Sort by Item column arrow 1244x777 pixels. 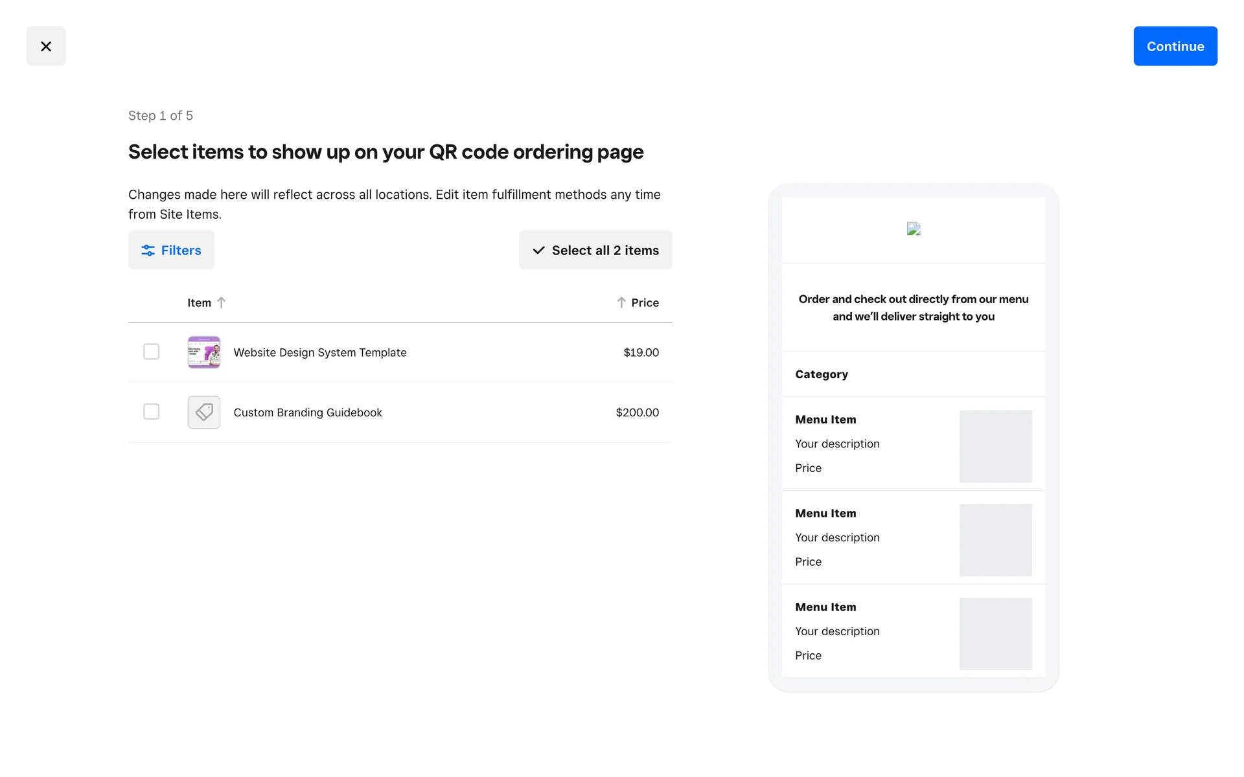tap(222, 302)
